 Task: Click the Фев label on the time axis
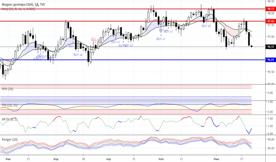coord(8,159)
